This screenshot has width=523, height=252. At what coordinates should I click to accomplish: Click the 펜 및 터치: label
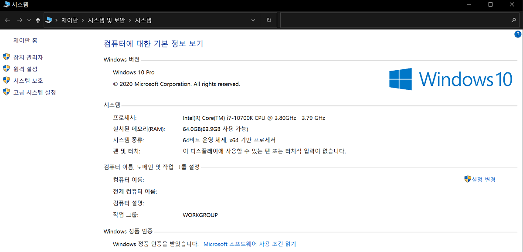pos(127,152)
